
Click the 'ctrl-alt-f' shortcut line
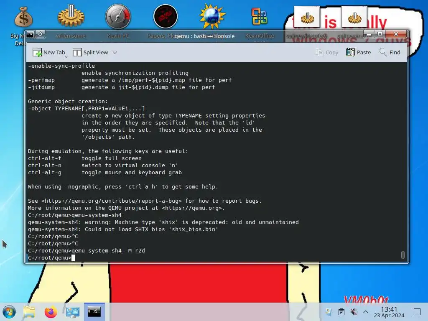[x=84, y=158]
